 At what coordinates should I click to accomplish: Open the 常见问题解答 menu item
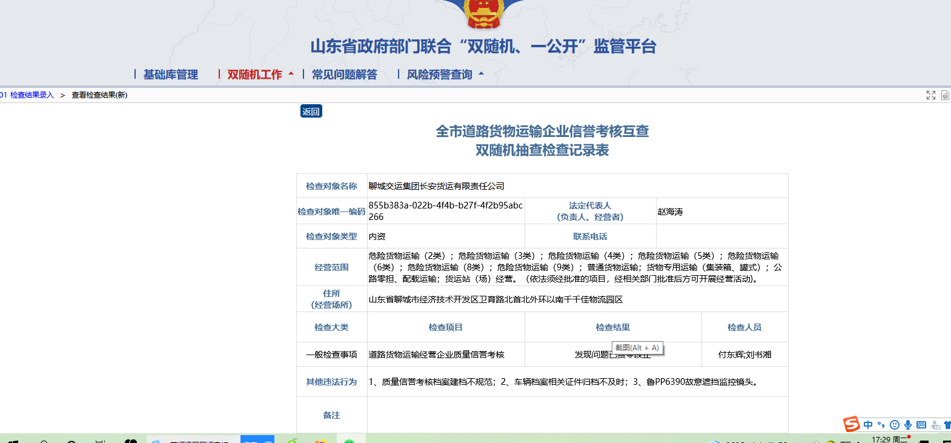pyautogui.click(x=344, y=75)
